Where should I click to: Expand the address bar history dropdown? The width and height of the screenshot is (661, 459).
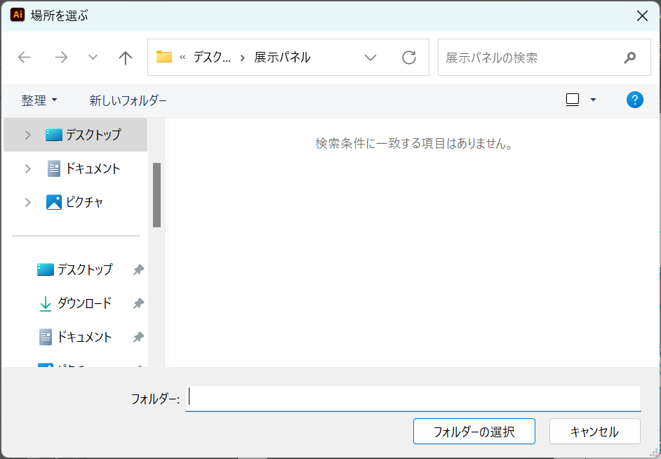pos(370,58)
